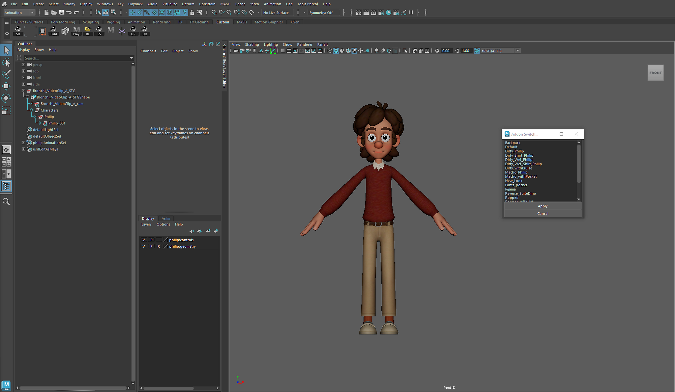Toggle playback P of philip:geometry layer
Image resolution: width=675 pixels, height=392 pixels.
(x=151, y=247)
